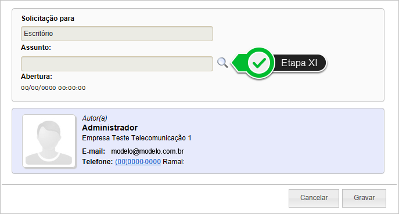The image size is (399, 214).
Task: Click the Escritório input field
Action: tap(117, 34)
